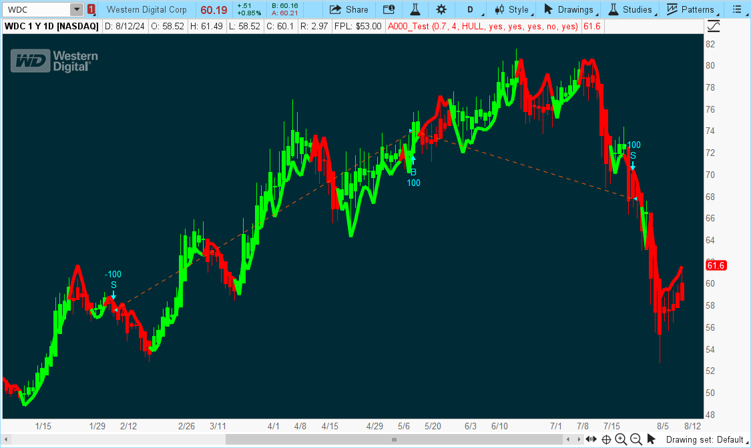This screenshot has width=751, height=448.
Task: Click the 48 price level on the axis
Action: pos(710,415)
